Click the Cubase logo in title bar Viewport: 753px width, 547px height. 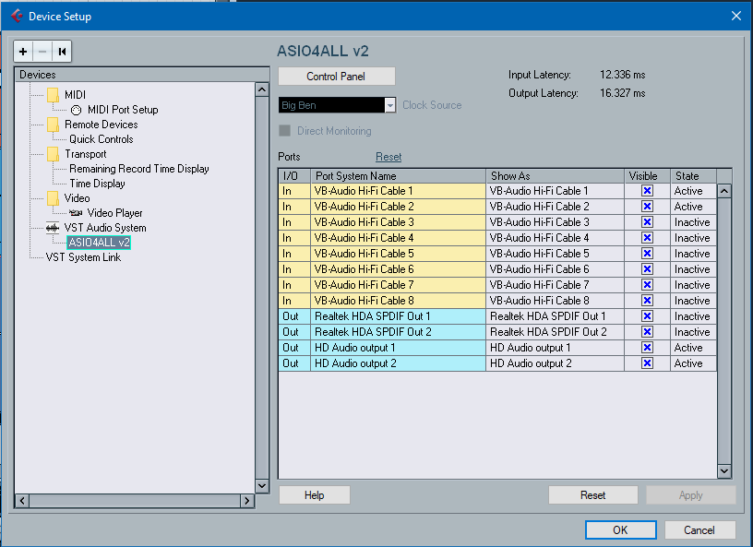tap(17, 16)
